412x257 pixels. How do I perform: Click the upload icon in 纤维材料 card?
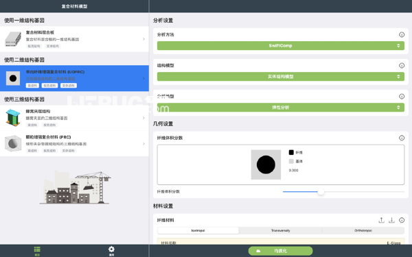tap(381, 220)
